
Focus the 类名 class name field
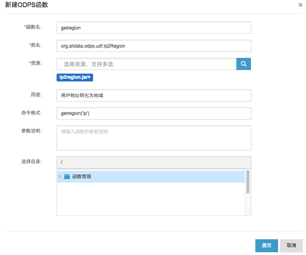pyautogui.click(x=154, y=46)
